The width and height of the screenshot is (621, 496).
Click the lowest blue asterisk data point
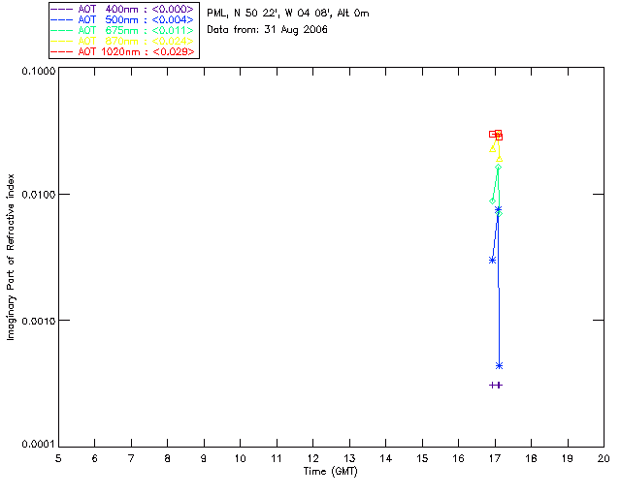[499, 366]
